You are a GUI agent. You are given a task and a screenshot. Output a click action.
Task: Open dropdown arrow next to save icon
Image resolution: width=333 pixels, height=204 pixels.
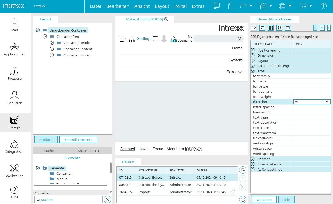point(271,6)
